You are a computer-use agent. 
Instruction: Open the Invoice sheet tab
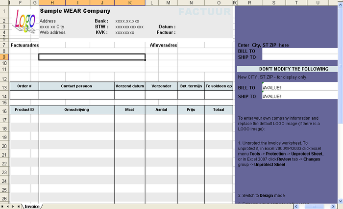point(32,207)
